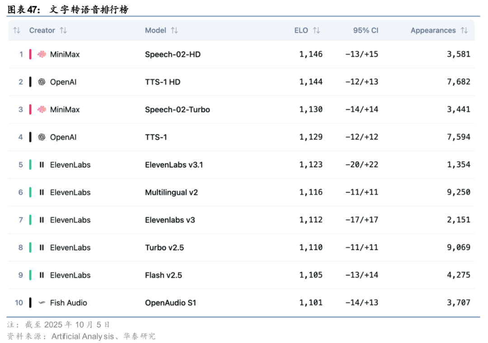Screen dimensions: 488x343
Task: Click the ELO score 1,129
Action: point(311,137)
